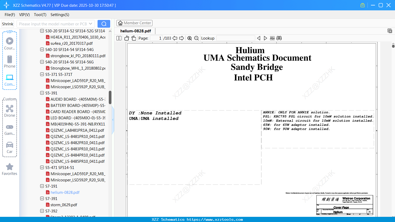
Task: Collapse the S7-392 tree node
Action: click(x=42, y=211)
